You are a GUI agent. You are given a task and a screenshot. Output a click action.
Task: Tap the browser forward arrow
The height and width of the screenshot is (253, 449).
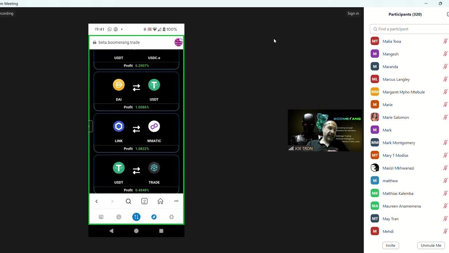112,201
